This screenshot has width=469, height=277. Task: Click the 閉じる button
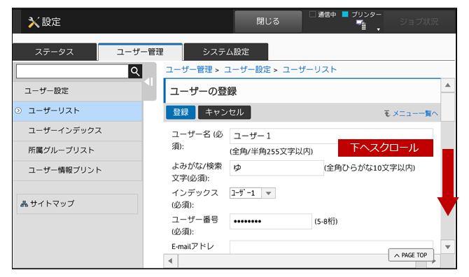[x=268, y=22]
